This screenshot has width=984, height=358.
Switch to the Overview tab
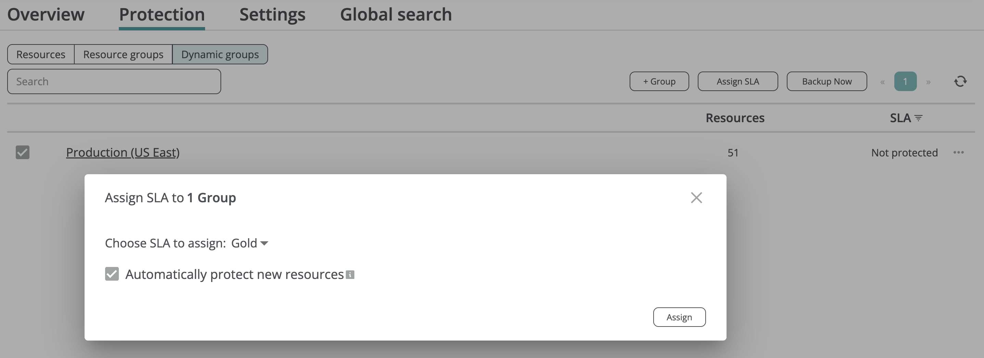coord(46,14)
